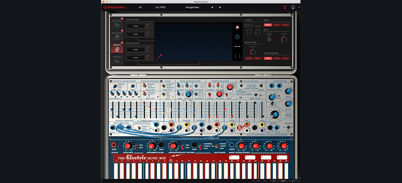Screen dimensions: 402x183
Task: Select ONCE mode button
Action: tap(268, 25)
